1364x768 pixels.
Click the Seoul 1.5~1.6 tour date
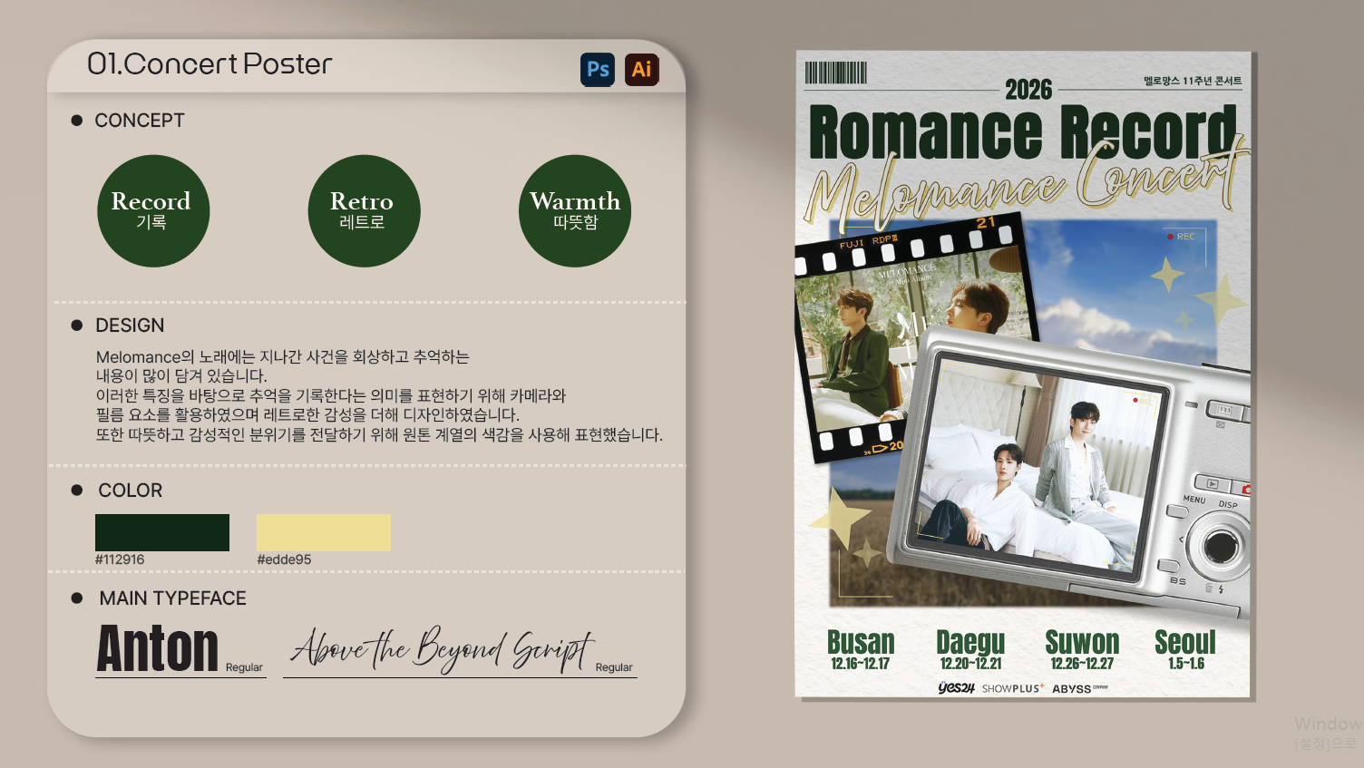[x=1185, y=650]
